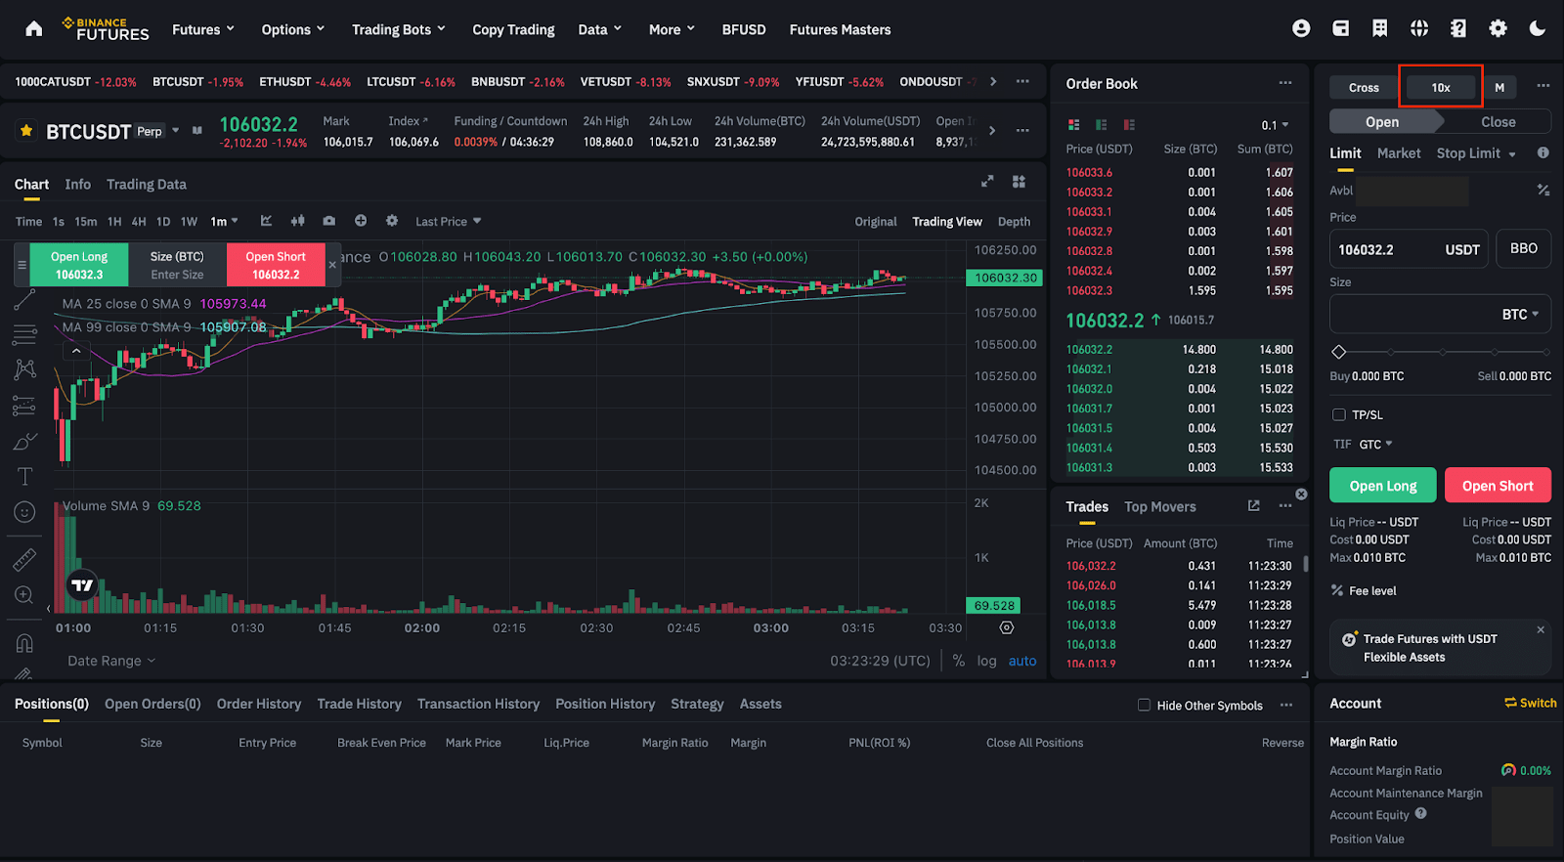Open the TIF GTC dropdown
1564x862 pixels.
point(1375,445)
